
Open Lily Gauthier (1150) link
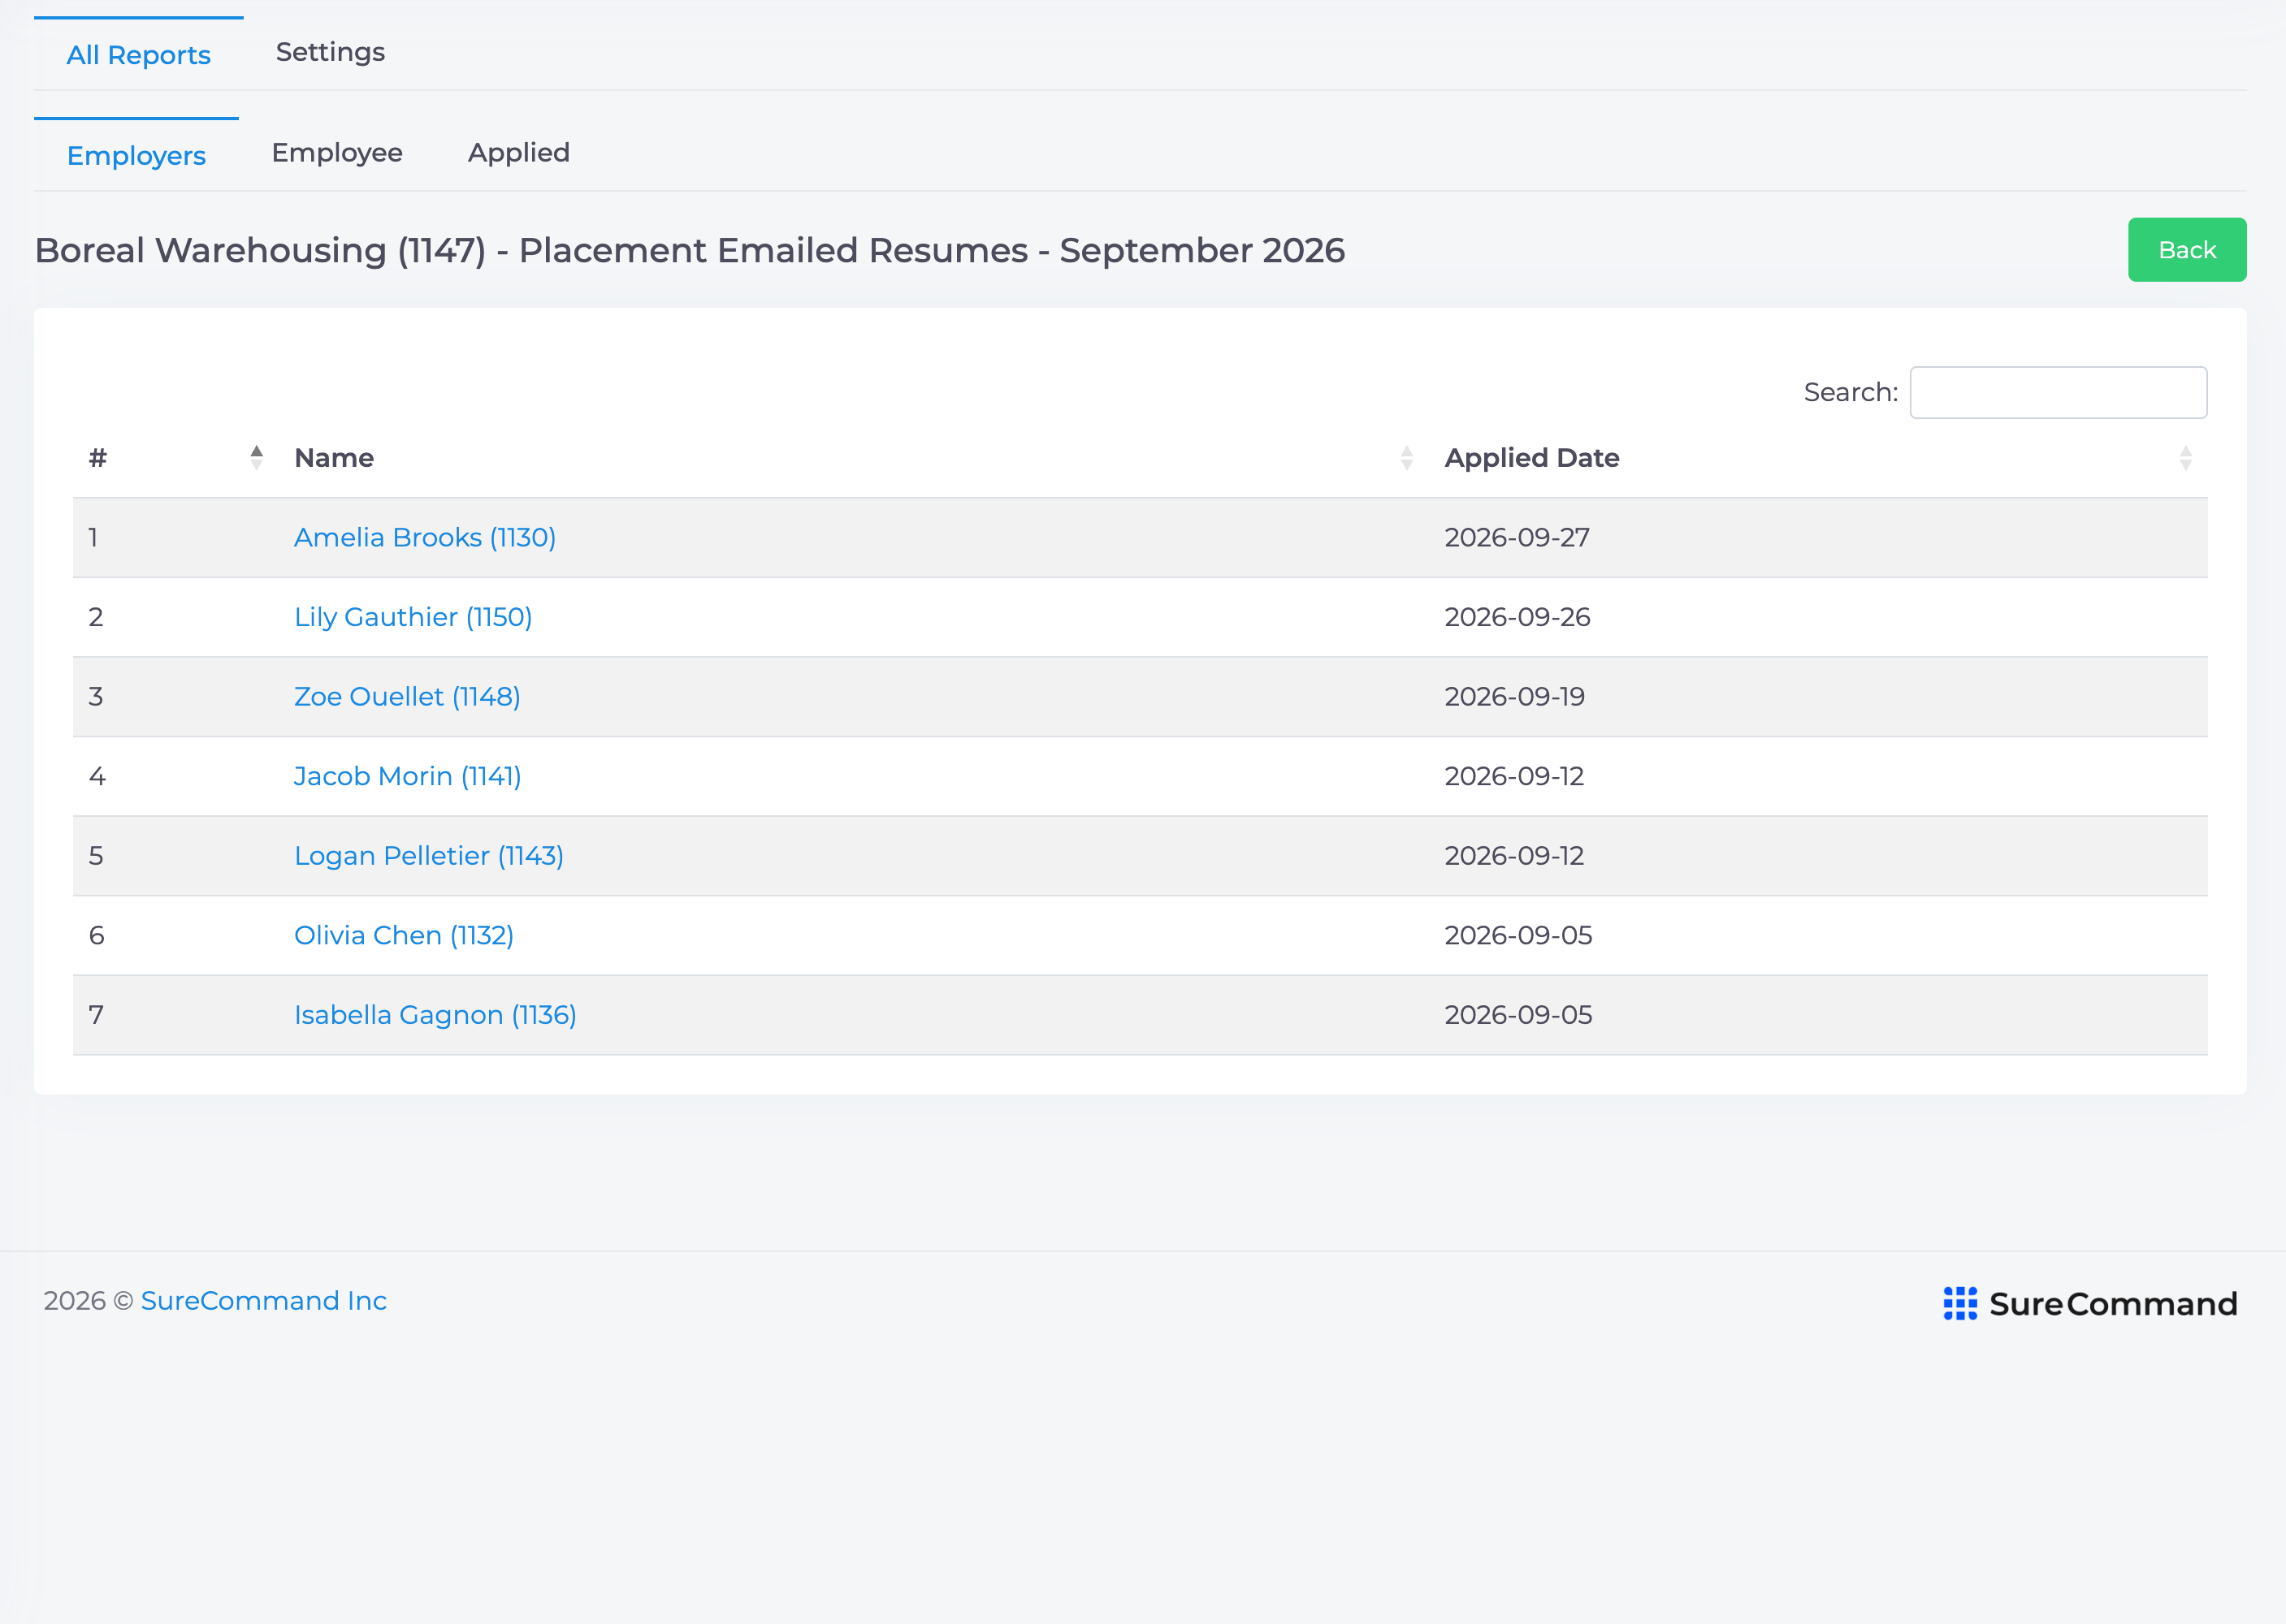[x=413, y=617]
